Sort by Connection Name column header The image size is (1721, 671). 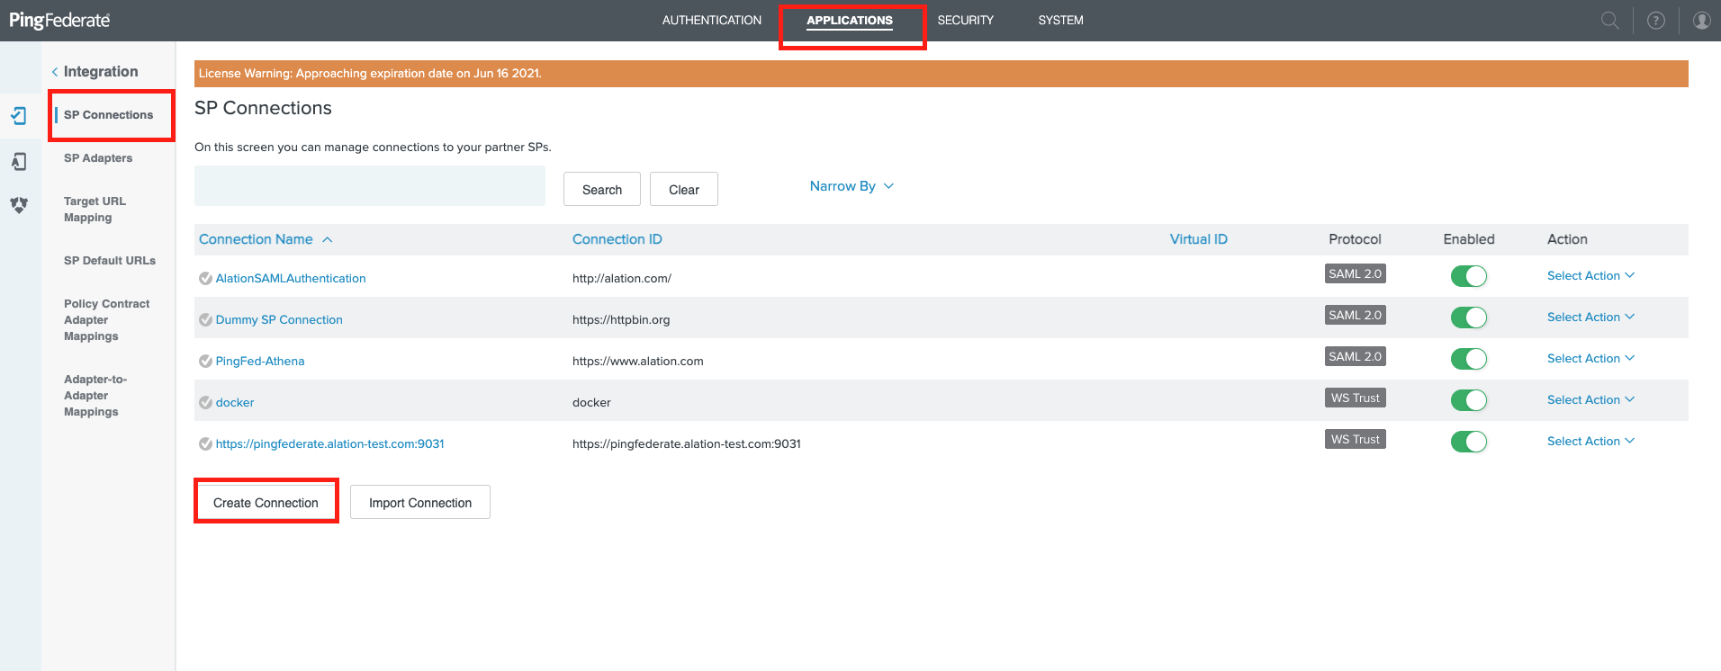256,239
